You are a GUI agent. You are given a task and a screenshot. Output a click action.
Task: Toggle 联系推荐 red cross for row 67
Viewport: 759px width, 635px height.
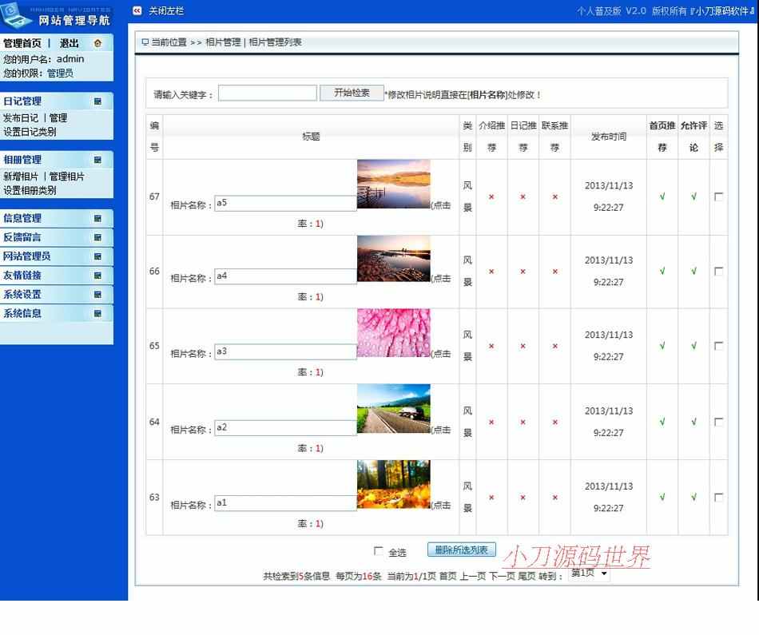click(554, 196)
